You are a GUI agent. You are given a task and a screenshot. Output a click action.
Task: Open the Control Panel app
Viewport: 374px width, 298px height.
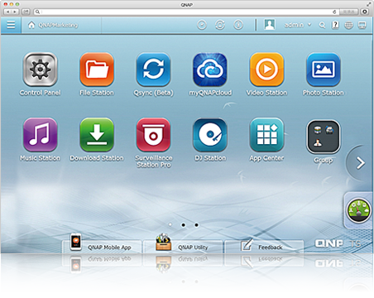[41, 70]
